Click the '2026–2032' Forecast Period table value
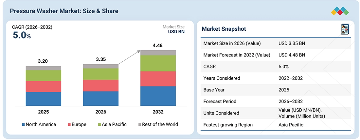The image size is (360, 140). [x=291, y=101]
